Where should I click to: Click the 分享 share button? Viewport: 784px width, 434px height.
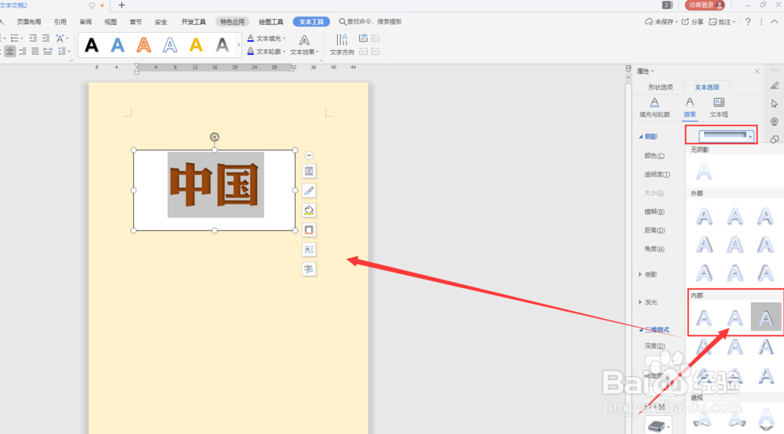(692, 22)
